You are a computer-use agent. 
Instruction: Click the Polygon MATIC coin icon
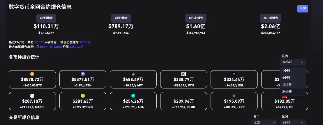[32, 96]
